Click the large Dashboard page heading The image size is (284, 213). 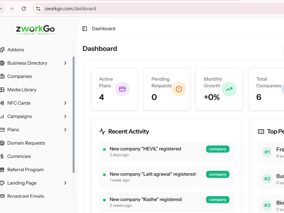point(100,49)
